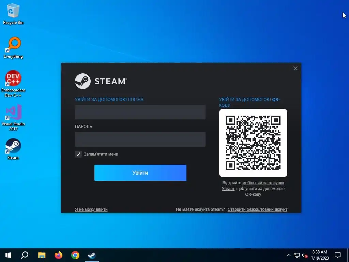Click the Steam login QR code
349x262 pixels.
(x=253, y=143)
